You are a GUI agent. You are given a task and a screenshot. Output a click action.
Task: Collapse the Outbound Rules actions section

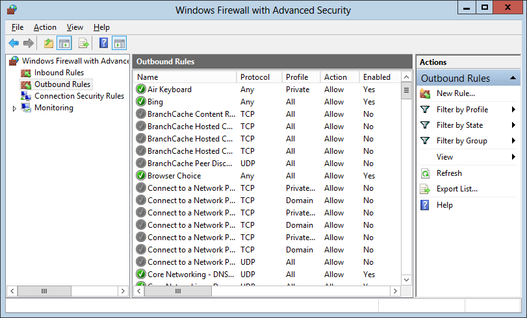point(513,78)
